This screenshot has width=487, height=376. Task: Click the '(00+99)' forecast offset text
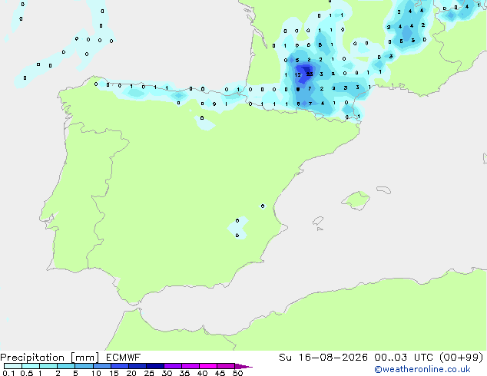coord(462,358)
